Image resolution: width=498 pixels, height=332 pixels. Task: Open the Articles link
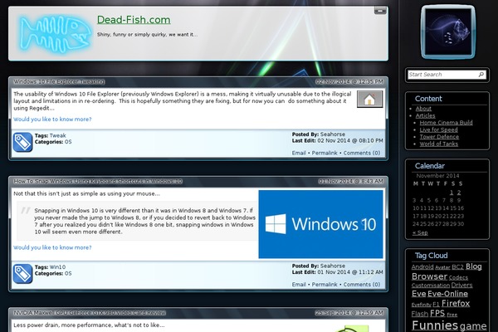pos(426,115)
